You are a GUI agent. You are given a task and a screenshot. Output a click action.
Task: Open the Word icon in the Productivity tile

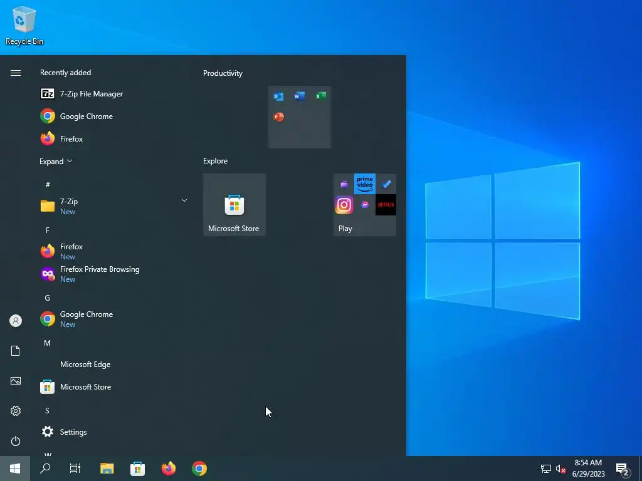click(x=299, y=96)
